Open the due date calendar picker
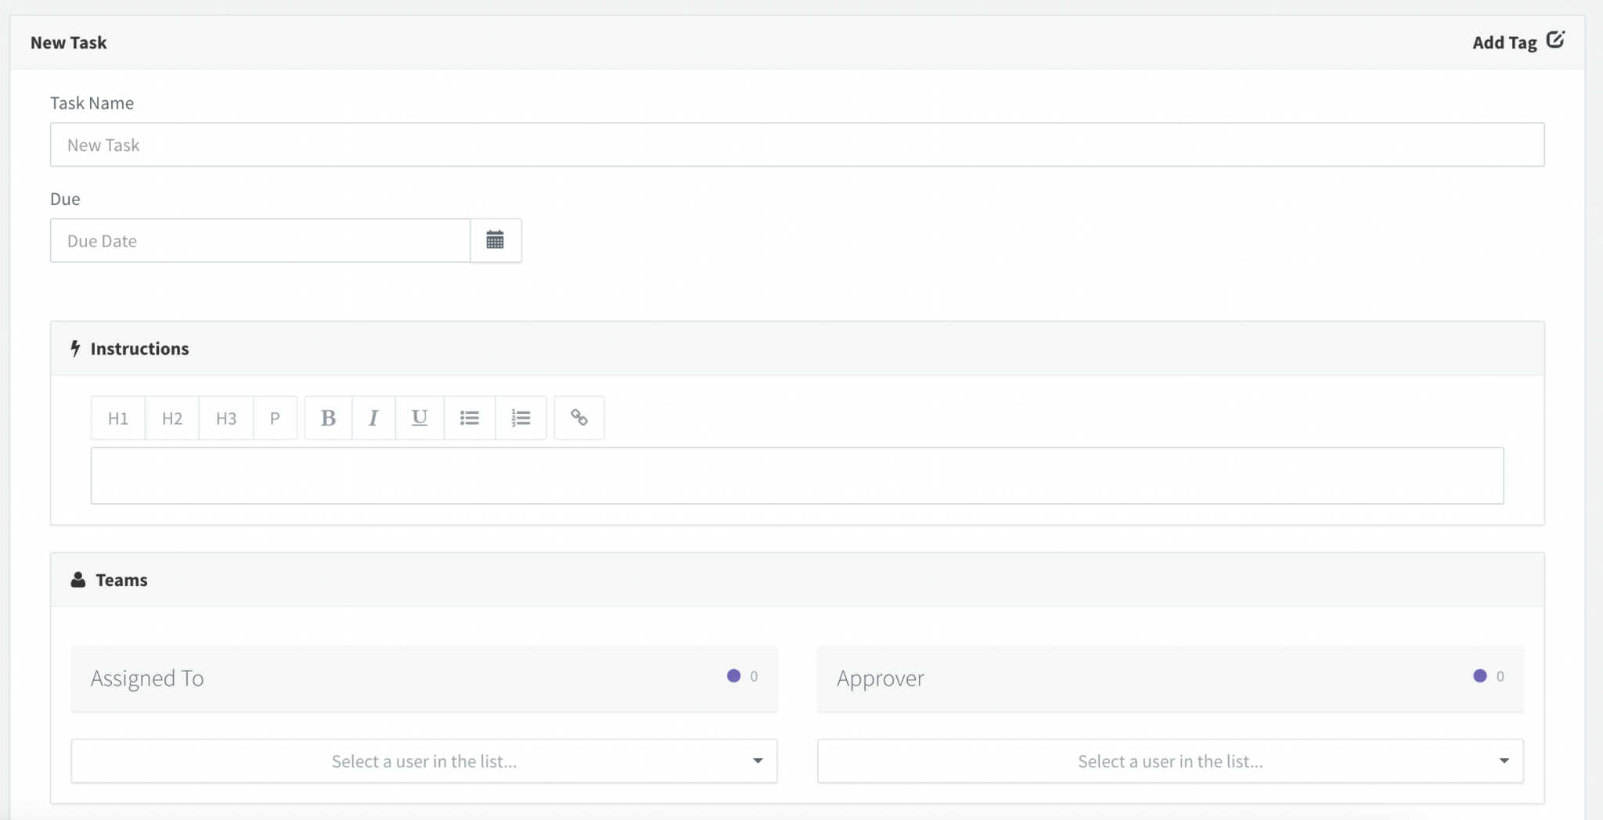1603x820 pixels. click(495, 240)
